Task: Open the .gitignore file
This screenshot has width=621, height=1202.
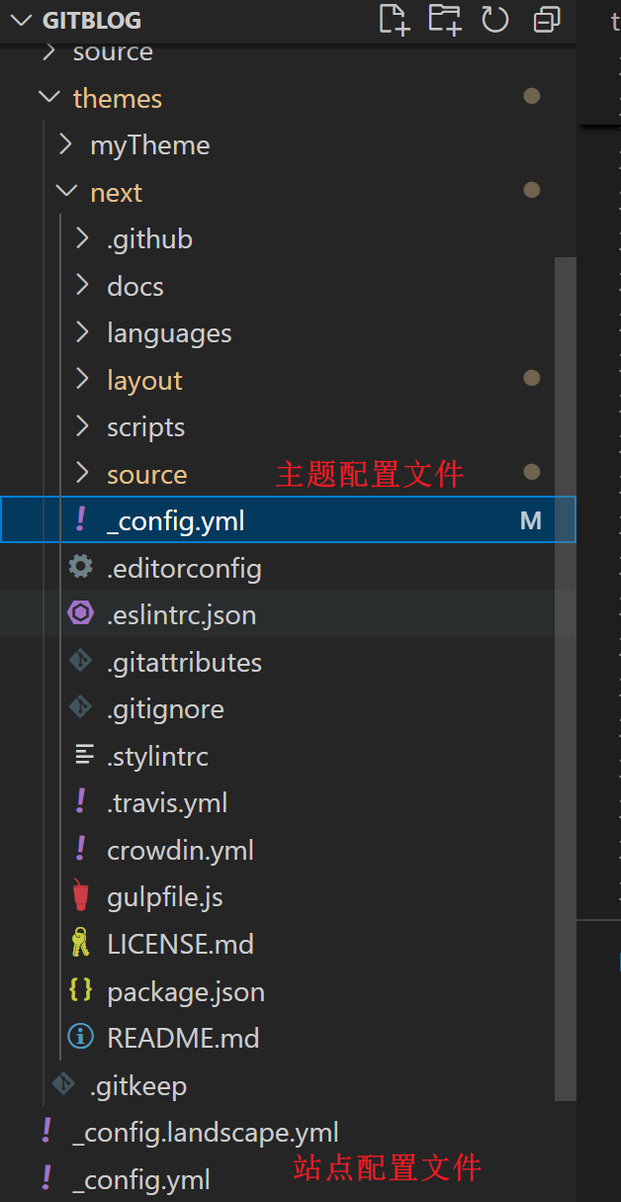Action: [x=165, y=709]
